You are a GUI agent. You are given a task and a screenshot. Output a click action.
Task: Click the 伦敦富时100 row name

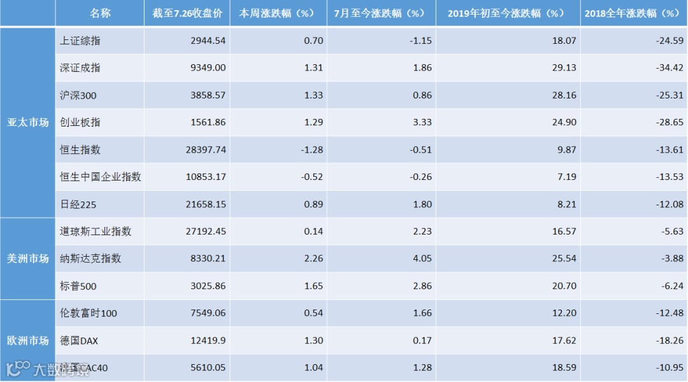pos(88,313)
